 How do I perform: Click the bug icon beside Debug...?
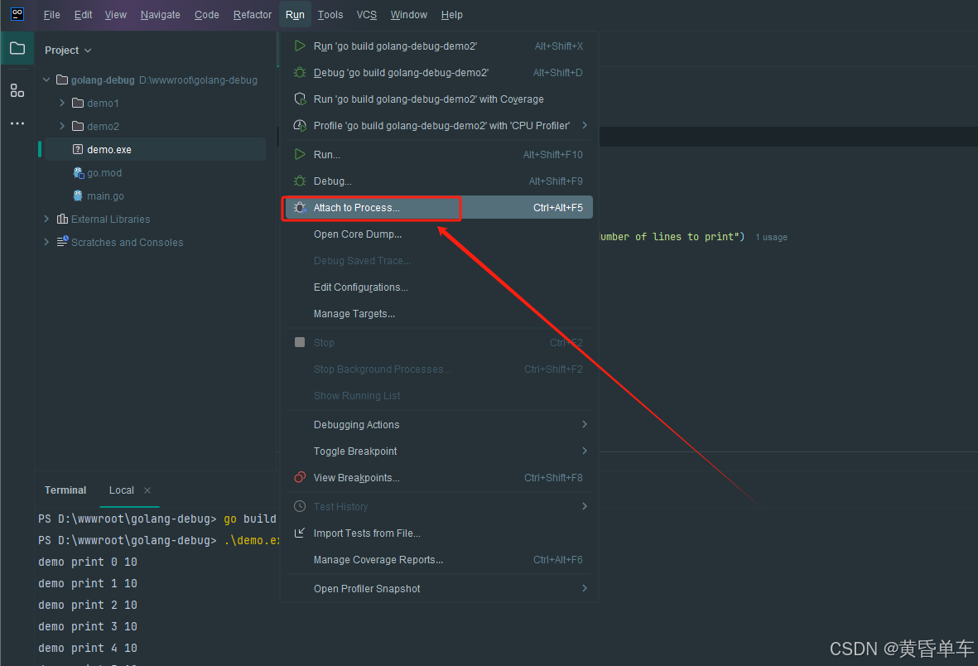[300, 181]
